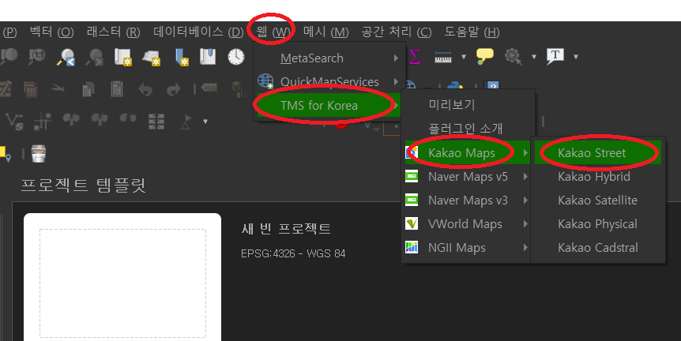Add the Kakao Satellite layer

[598, 200]
